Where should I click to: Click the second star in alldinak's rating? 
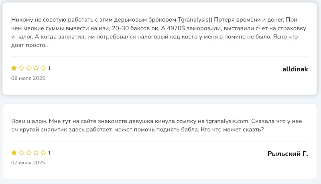tap(21, 68)
